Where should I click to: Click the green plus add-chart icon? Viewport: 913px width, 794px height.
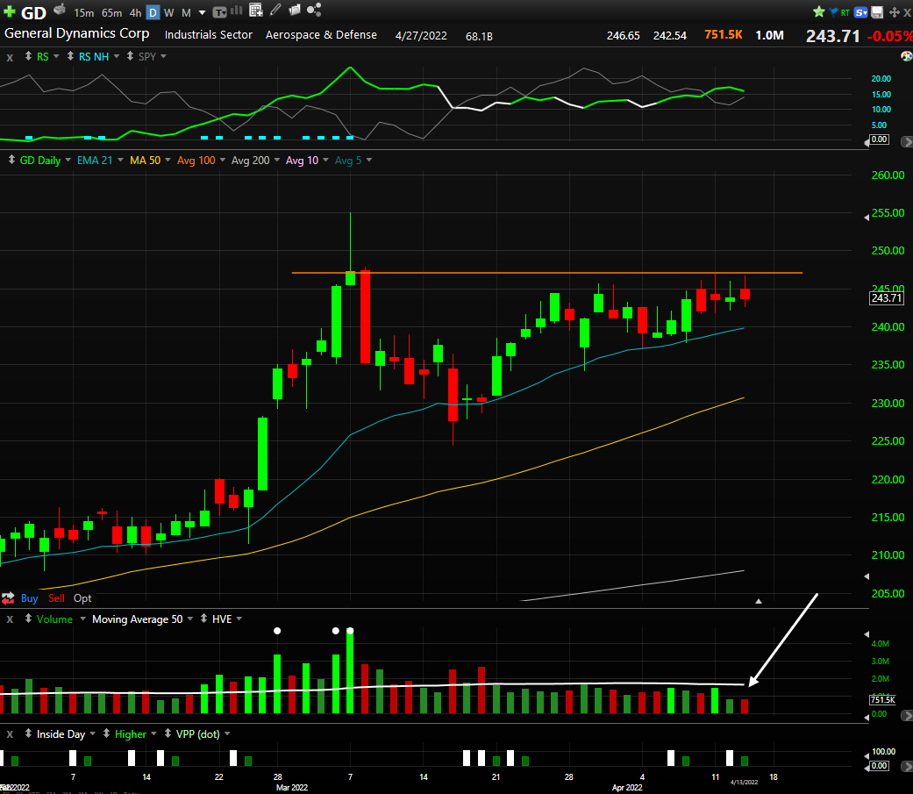pos(10,11)
